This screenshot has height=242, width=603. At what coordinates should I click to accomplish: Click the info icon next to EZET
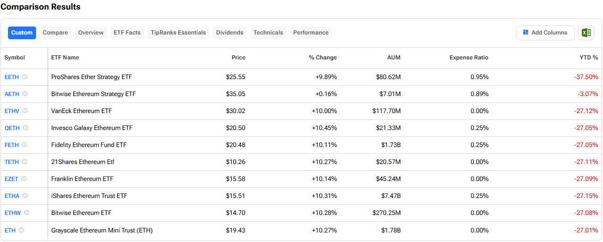pos(24,179)
